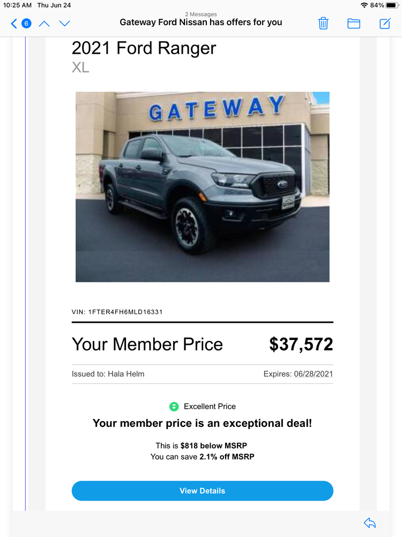
Task: Tap the Wi-Fi status icon
Action: click(x=364, y=5)
